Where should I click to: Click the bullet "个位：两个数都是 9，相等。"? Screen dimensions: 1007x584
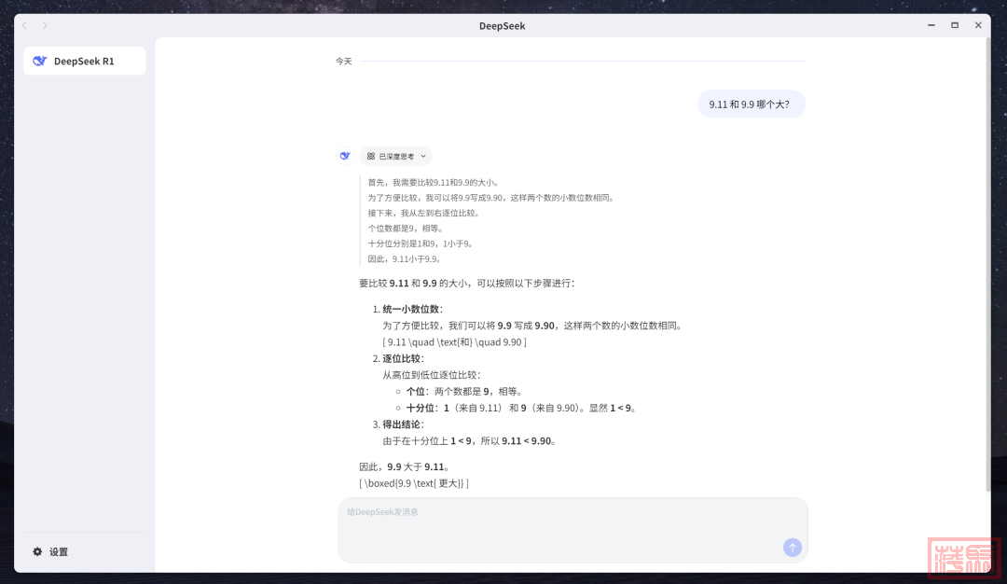point(464,392)
